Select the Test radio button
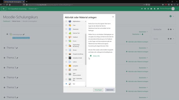The height and width of the screenshot is (100, 179). [x=66, y=84]
